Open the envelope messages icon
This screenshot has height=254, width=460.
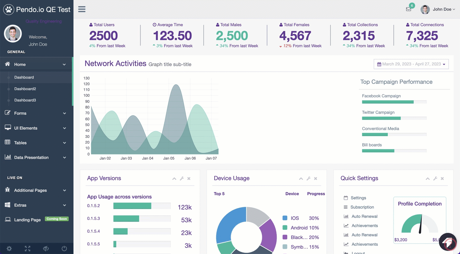click(409, 9)
